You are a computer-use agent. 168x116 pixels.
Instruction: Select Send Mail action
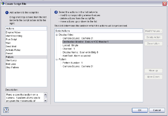pos(26,46)
